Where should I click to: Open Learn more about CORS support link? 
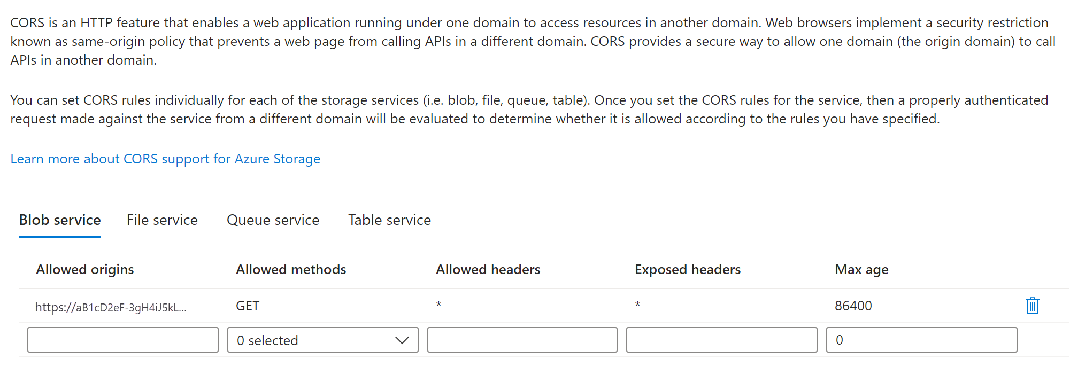165,159
